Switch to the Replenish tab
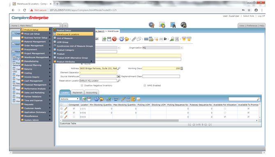Viewport: 275px width, 157px height. (x=78, y=93)
